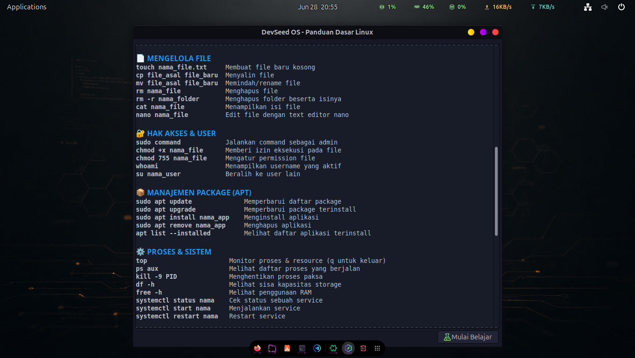
Task: Click the 'df -h' command
Action: pyautogui.click(x=145, y=284)
